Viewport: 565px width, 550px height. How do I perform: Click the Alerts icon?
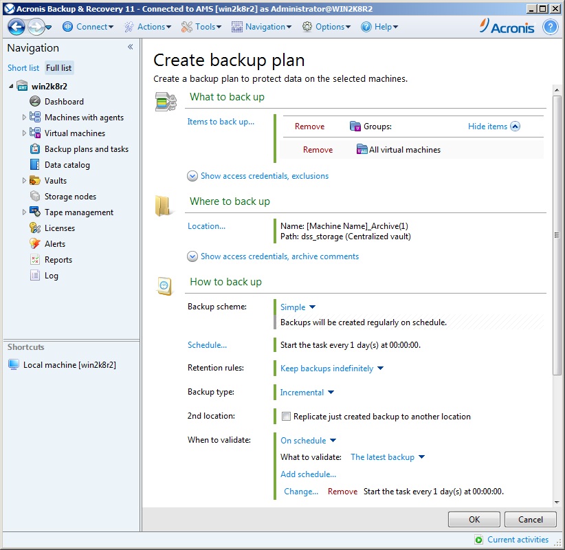35,243
